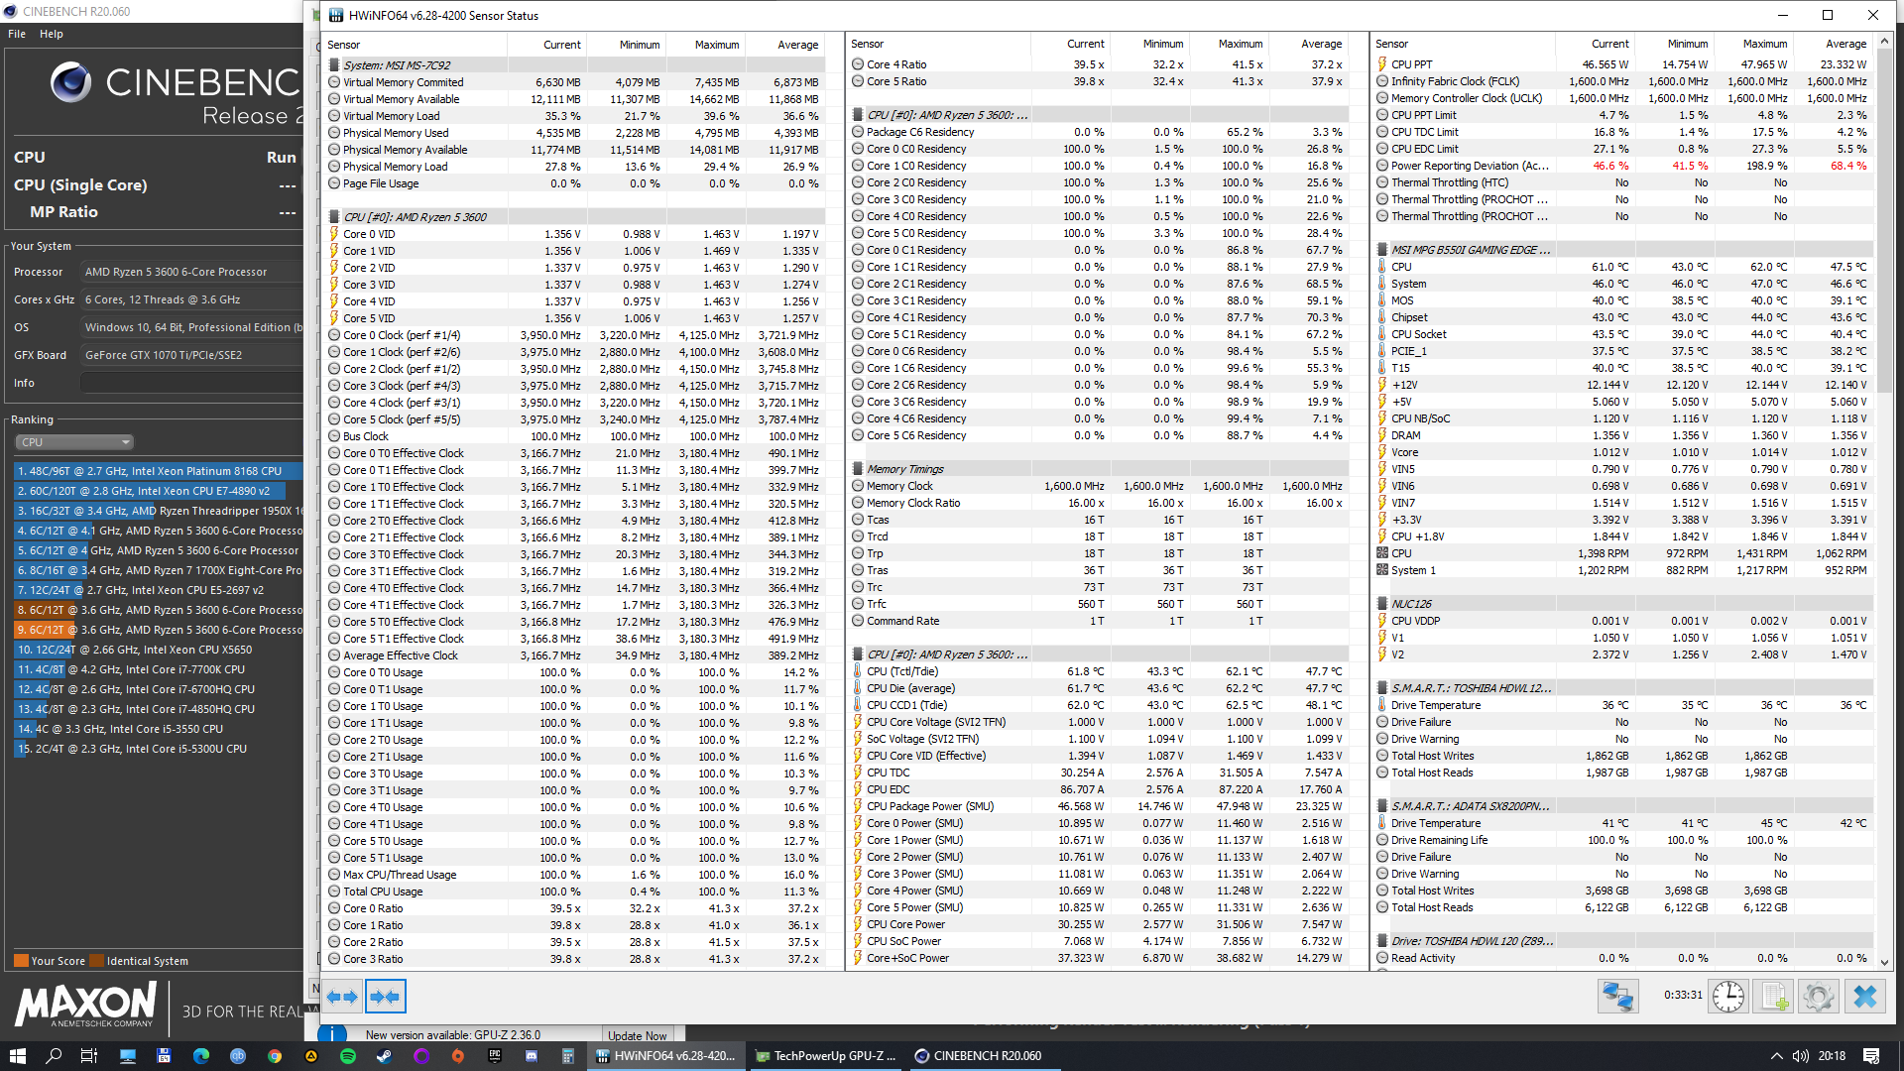Image resolution: width=1904 pixels, height=1071 pixels.
Task: Open Task View on taskbar
Action: (89, 1056)
